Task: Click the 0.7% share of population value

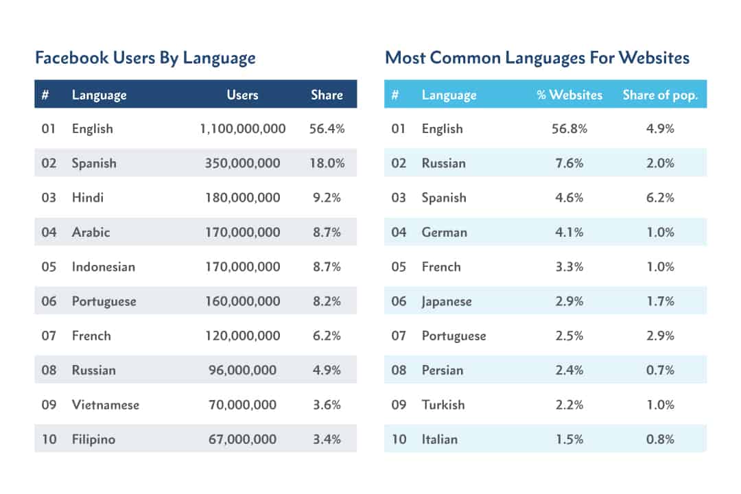Action: point(660,370)
